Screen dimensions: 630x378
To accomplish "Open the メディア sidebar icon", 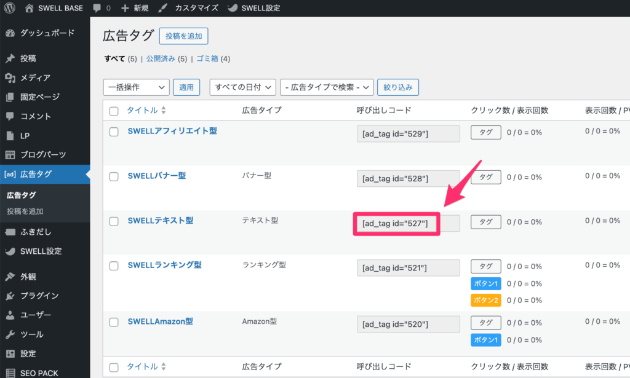I will point(10,77).
